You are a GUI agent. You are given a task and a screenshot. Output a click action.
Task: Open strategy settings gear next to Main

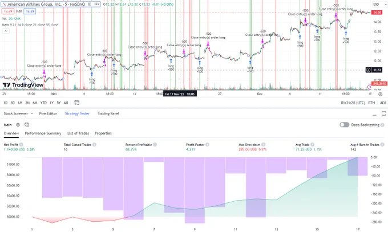tap(18, 125)
